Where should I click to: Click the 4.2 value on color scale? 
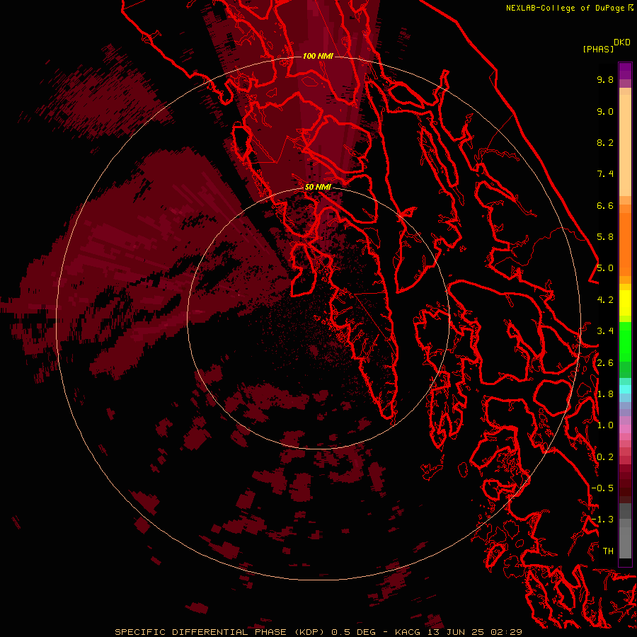pos(605,300)
